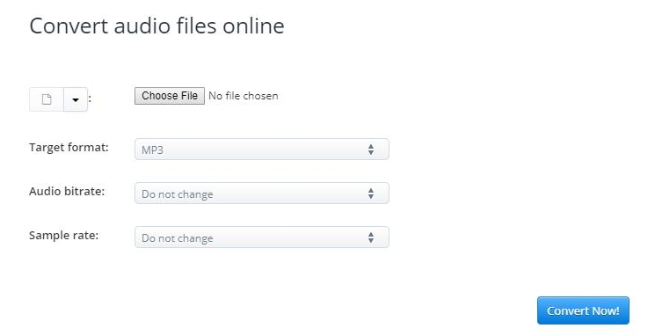Click the 'No file chosen' text
The image size is (655, 336).
(244, 96)
